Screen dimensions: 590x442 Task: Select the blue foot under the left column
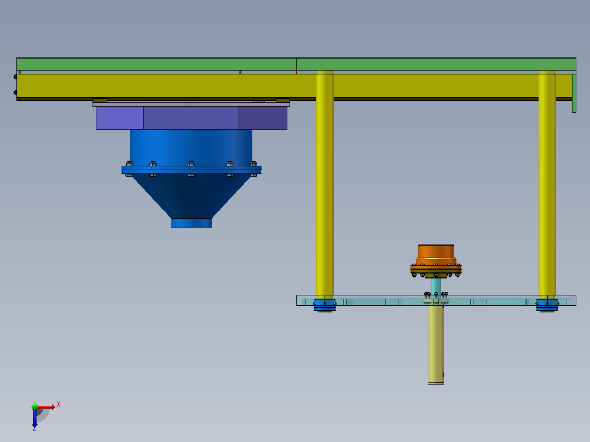(x=325, y=305)
